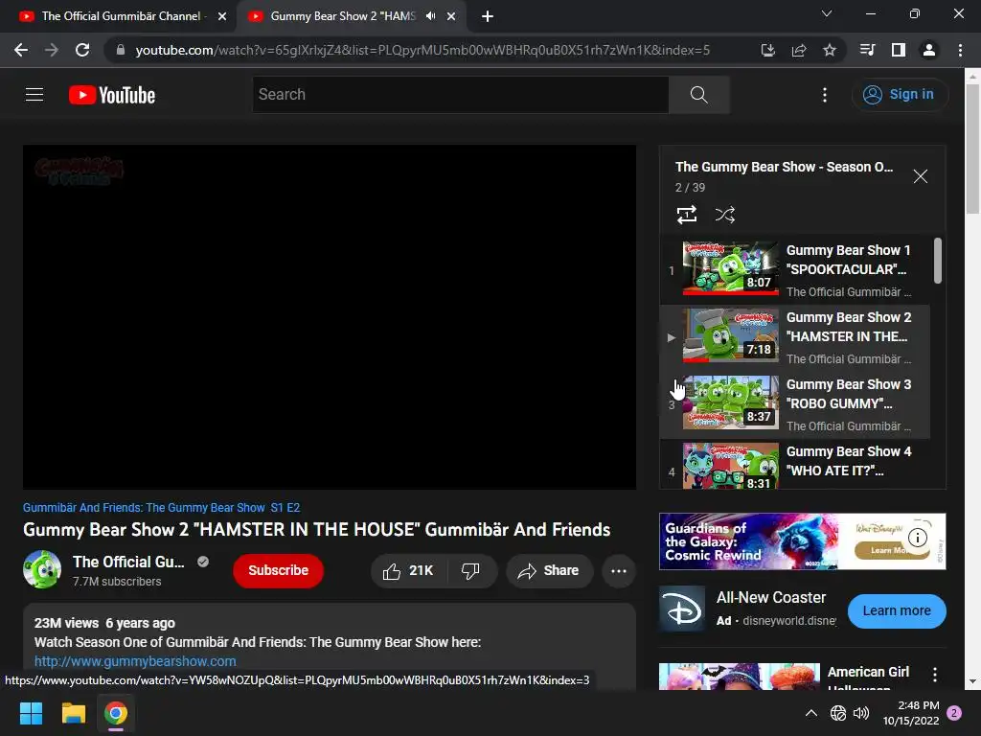Switch to The Official Gummibär Channel tab
This screenshot has width=981, height=736.
(118, 16)
